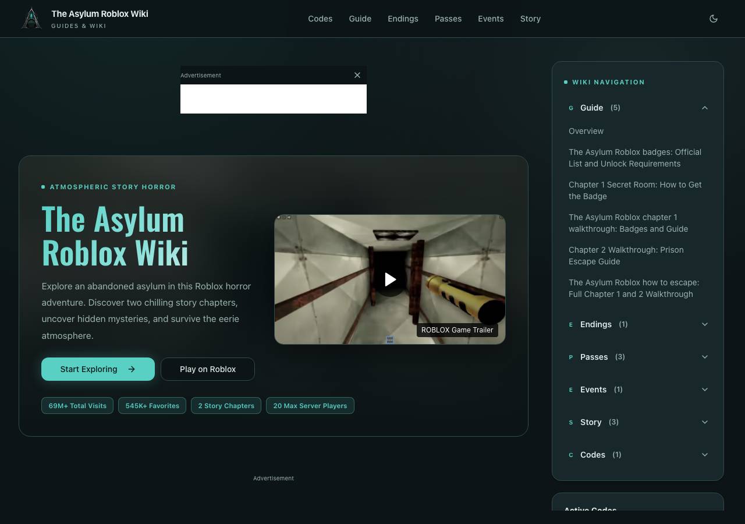Open the Passes menu item
Screen dimensions: 745x524
coord(448,19)
